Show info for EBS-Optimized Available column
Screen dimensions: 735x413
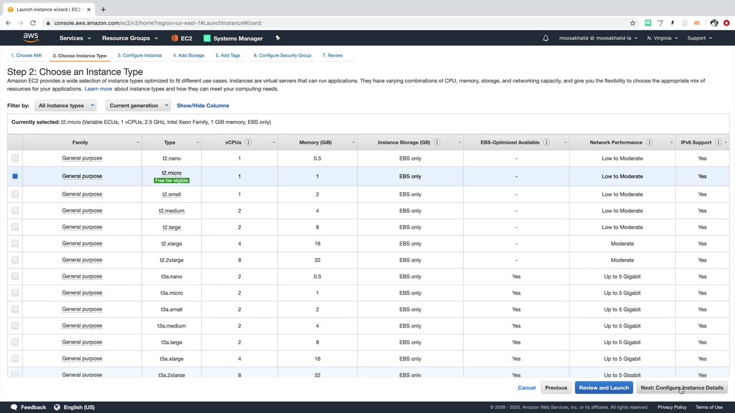546,142
